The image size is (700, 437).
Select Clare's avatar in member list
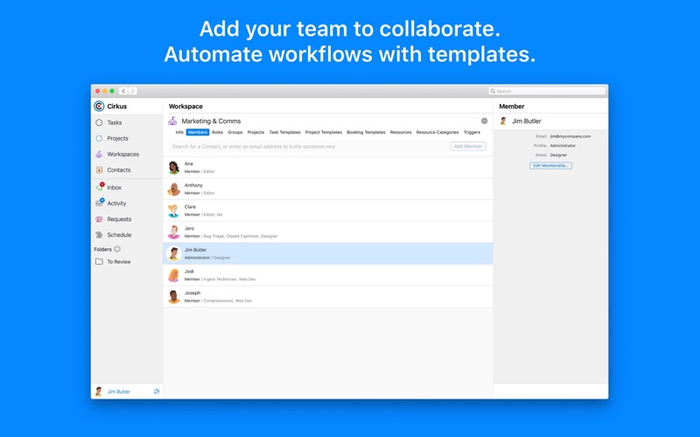173,211
